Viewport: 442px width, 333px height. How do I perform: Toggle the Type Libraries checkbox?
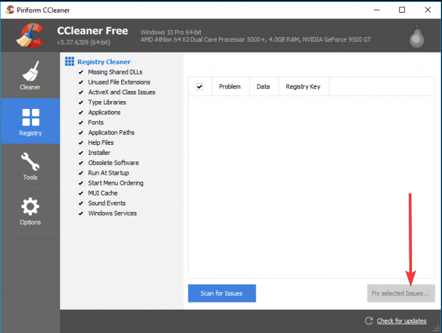point(81,102)
